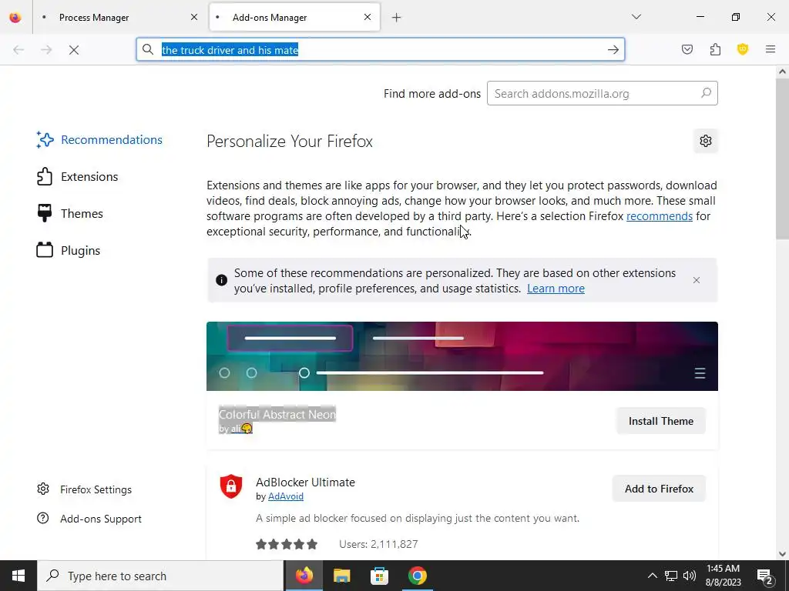
Task: Click the scrollbar up arrow
Action: tap(782, 72)
